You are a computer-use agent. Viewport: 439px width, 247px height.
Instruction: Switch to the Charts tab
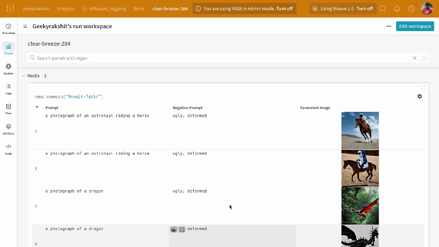click(8, 48)
